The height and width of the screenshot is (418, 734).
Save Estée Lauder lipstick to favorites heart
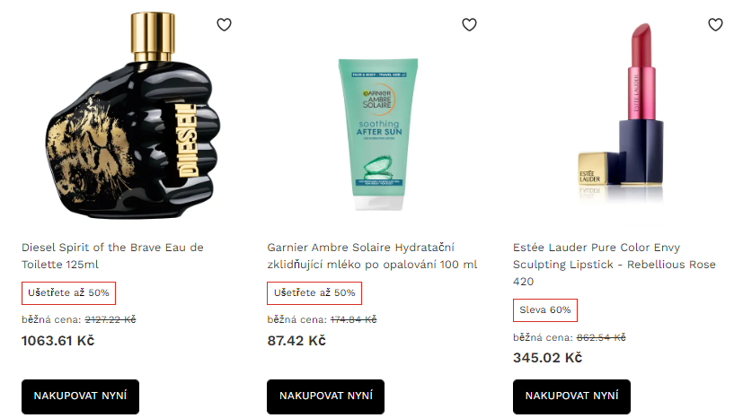click(715, 24)
